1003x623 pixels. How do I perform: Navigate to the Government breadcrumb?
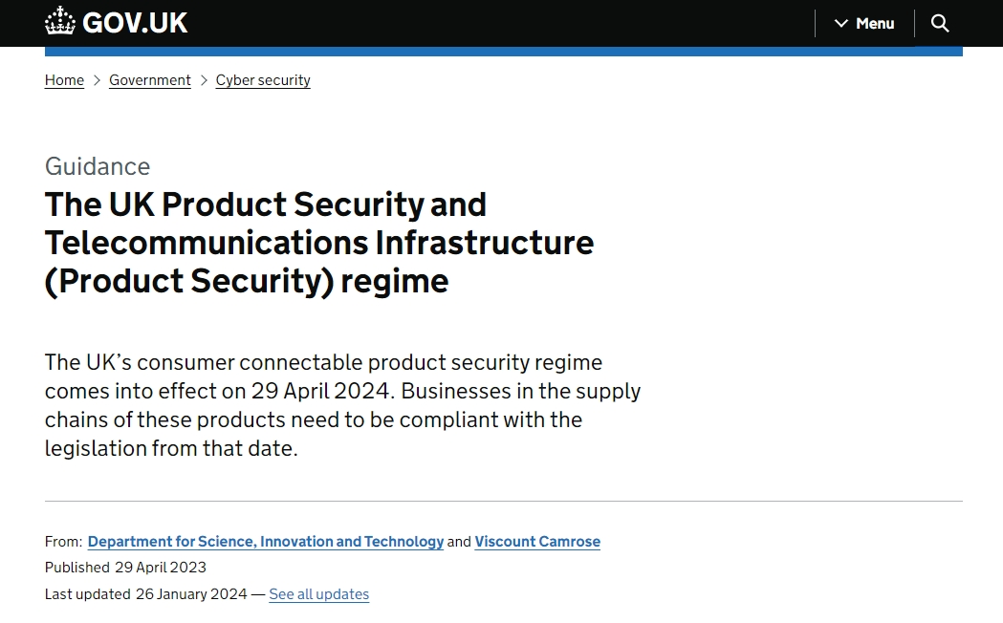[x=150, y=80]
